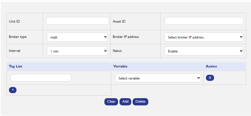The height and width of the screenshot is (116, 251).
Task: Add a new tag row with plus button
Action: [x=13, y=90]
